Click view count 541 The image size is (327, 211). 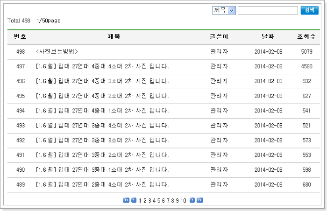click(x=306, y=111)
